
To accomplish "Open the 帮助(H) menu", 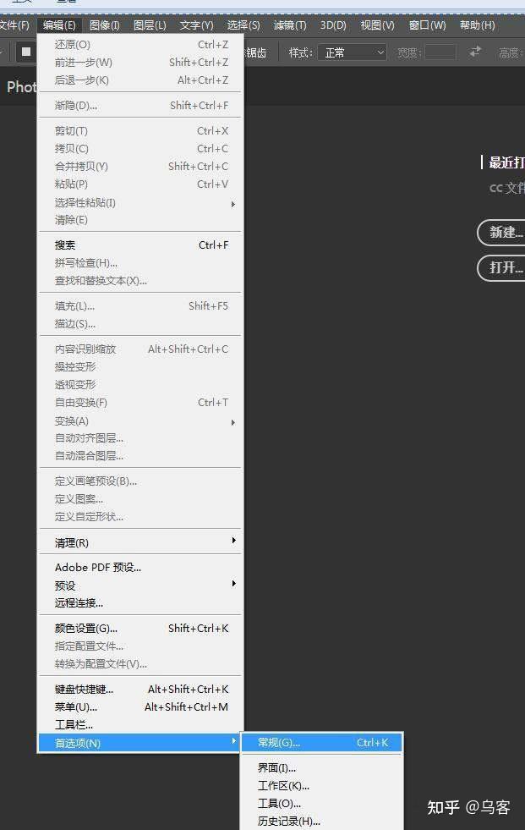I will [477, 25].
